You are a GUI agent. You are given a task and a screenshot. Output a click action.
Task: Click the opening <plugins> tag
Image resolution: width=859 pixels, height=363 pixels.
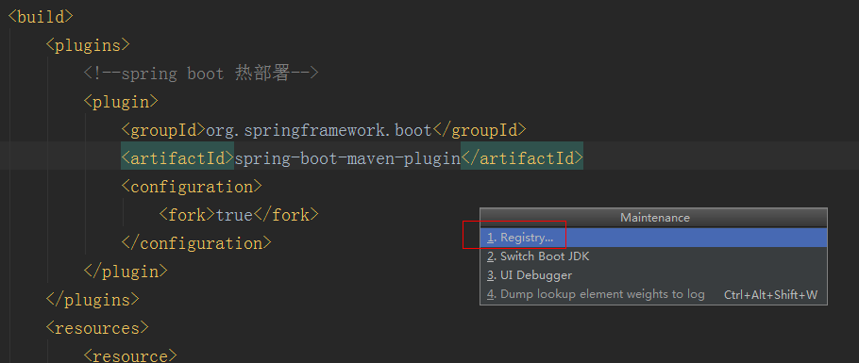pyautogui.click(x=88, y=45)
